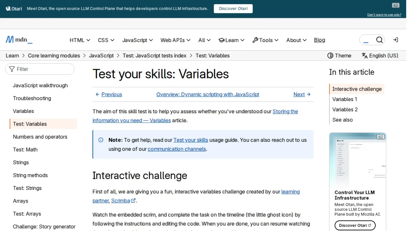Click the AD badge on sidebar ad
This screenshot has height=231, width=411.
point(380,137)
